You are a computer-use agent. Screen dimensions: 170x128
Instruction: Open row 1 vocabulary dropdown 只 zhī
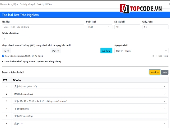coord(90,86)
